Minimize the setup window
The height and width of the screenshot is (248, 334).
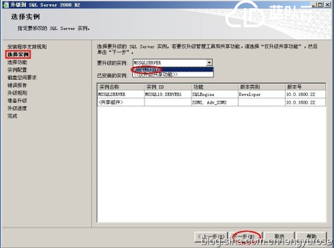(314, 5)
